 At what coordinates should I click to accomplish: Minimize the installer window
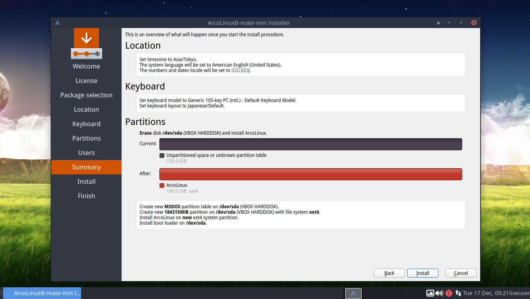(449, 23)
